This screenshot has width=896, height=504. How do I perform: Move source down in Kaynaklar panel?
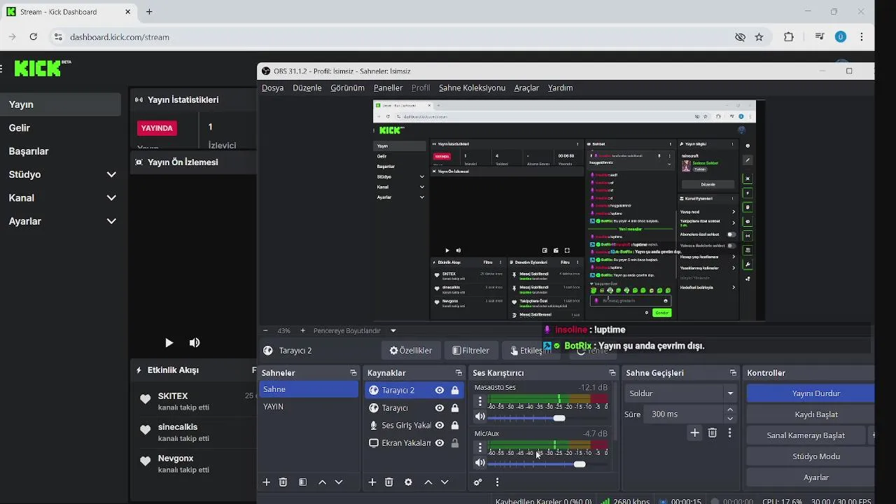tap(444, 482)
